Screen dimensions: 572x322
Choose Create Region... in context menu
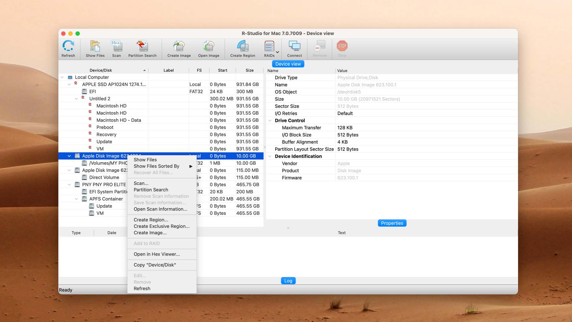(162, 220)
